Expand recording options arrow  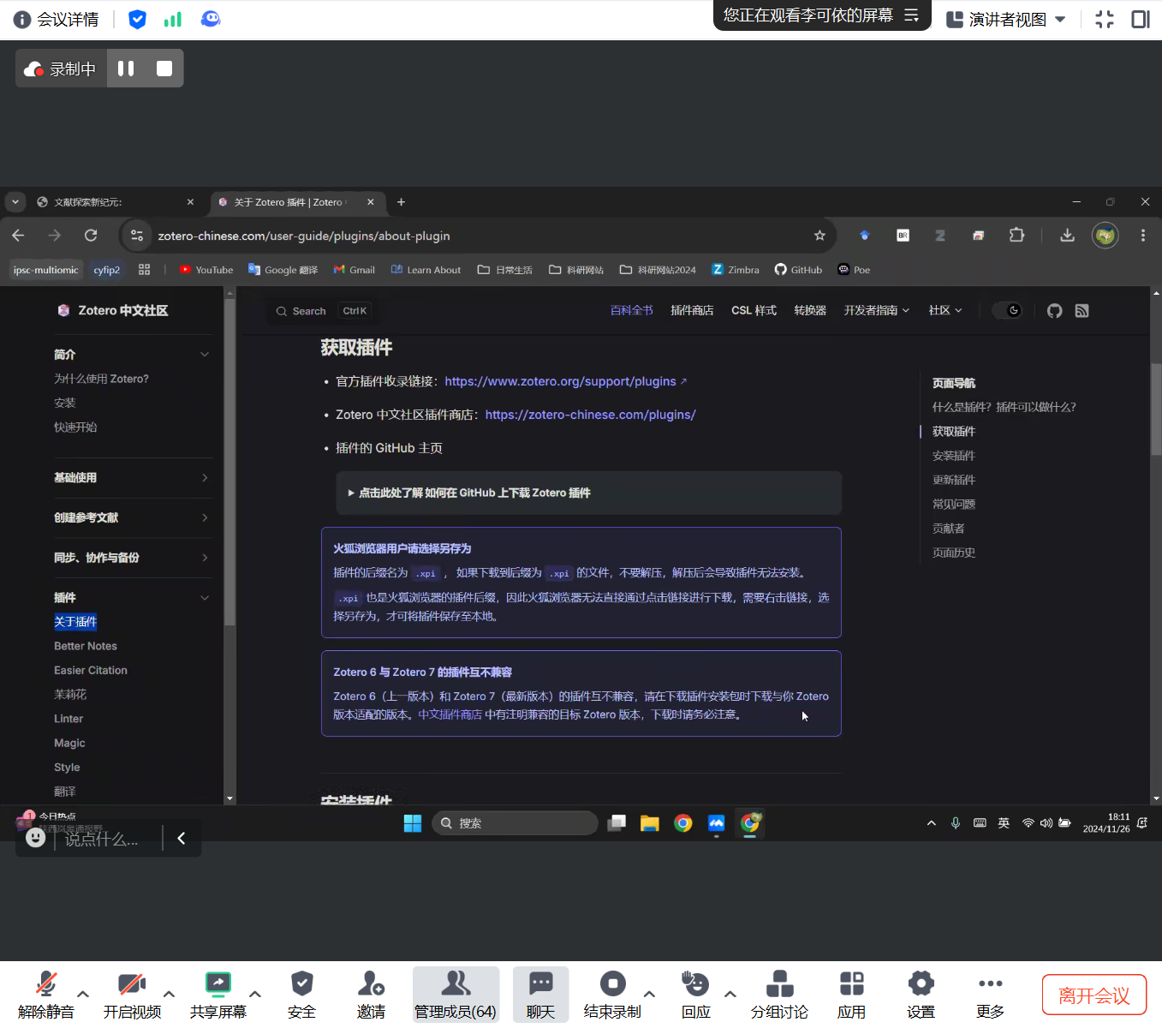tap(649, 994)
